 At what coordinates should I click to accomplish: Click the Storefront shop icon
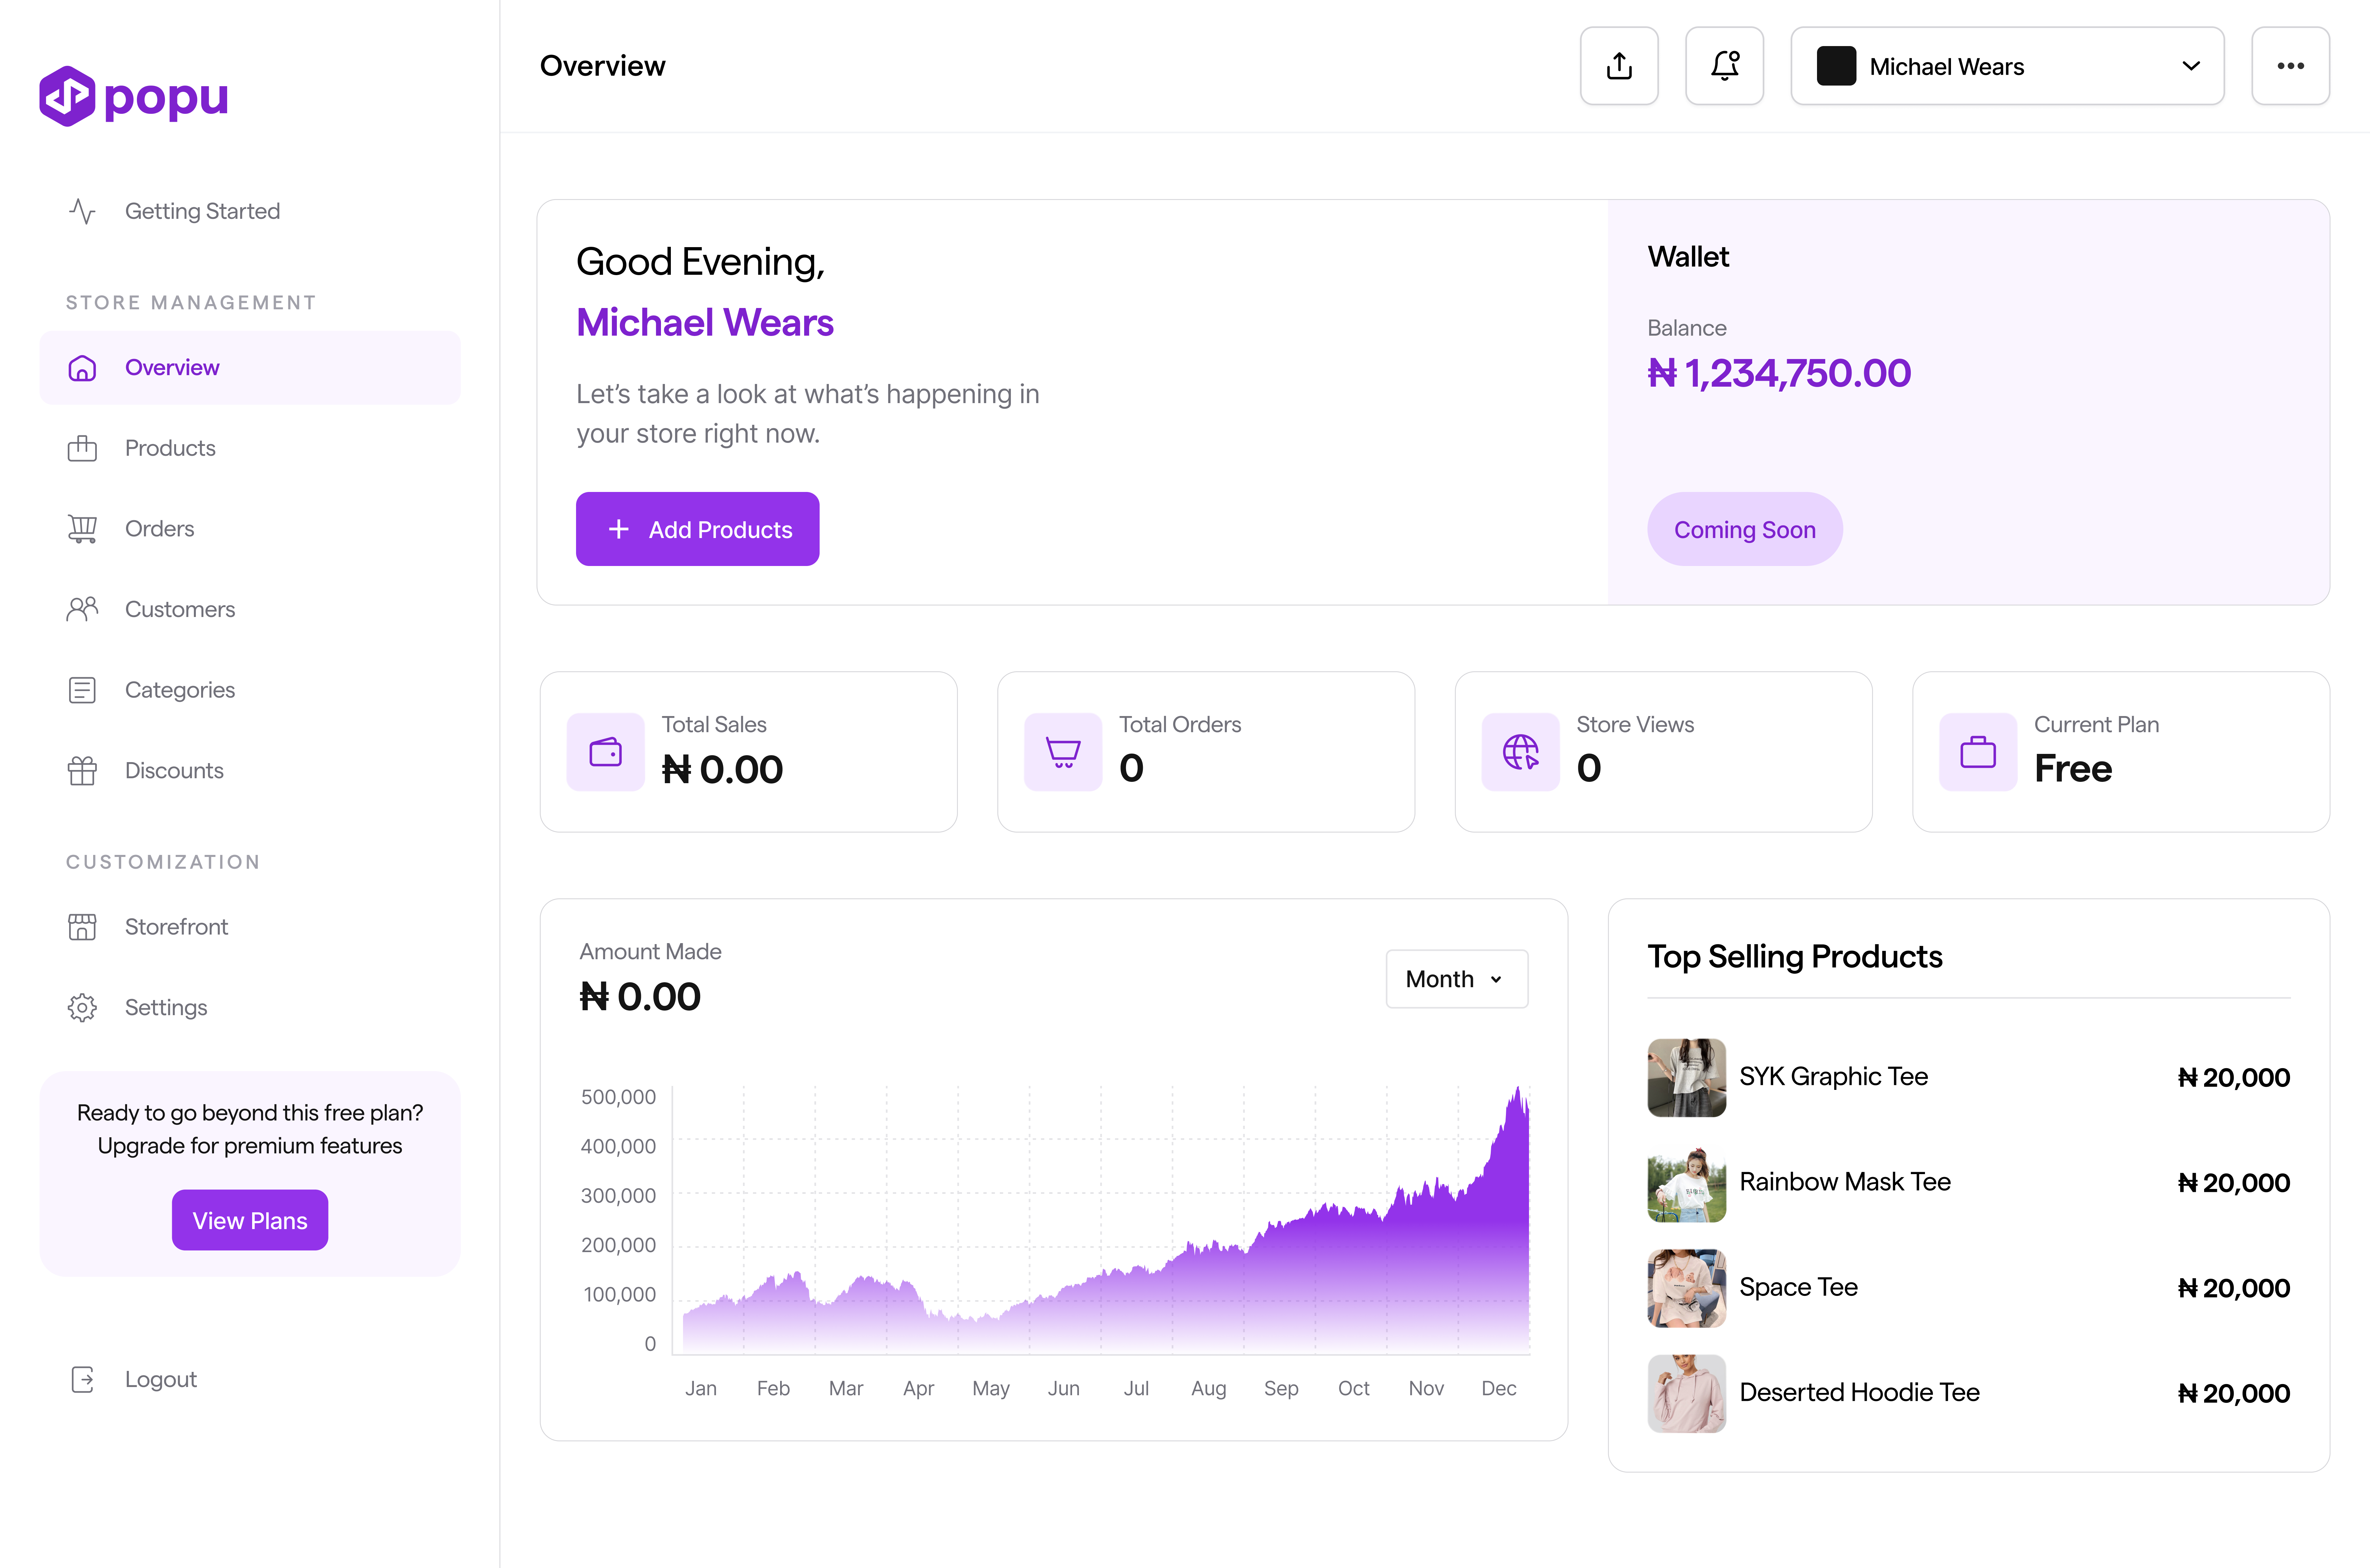(82, 927)
